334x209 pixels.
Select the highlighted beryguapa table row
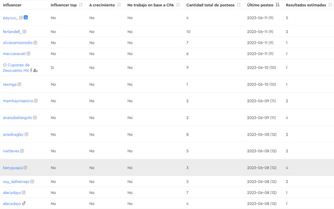click(x=167, y=168)
